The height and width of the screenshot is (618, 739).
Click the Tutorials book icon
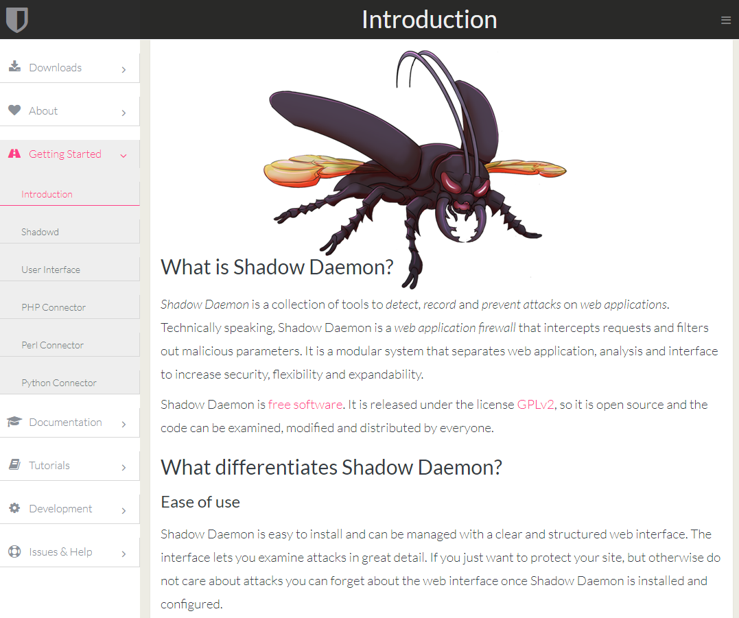tap(14, 466)
